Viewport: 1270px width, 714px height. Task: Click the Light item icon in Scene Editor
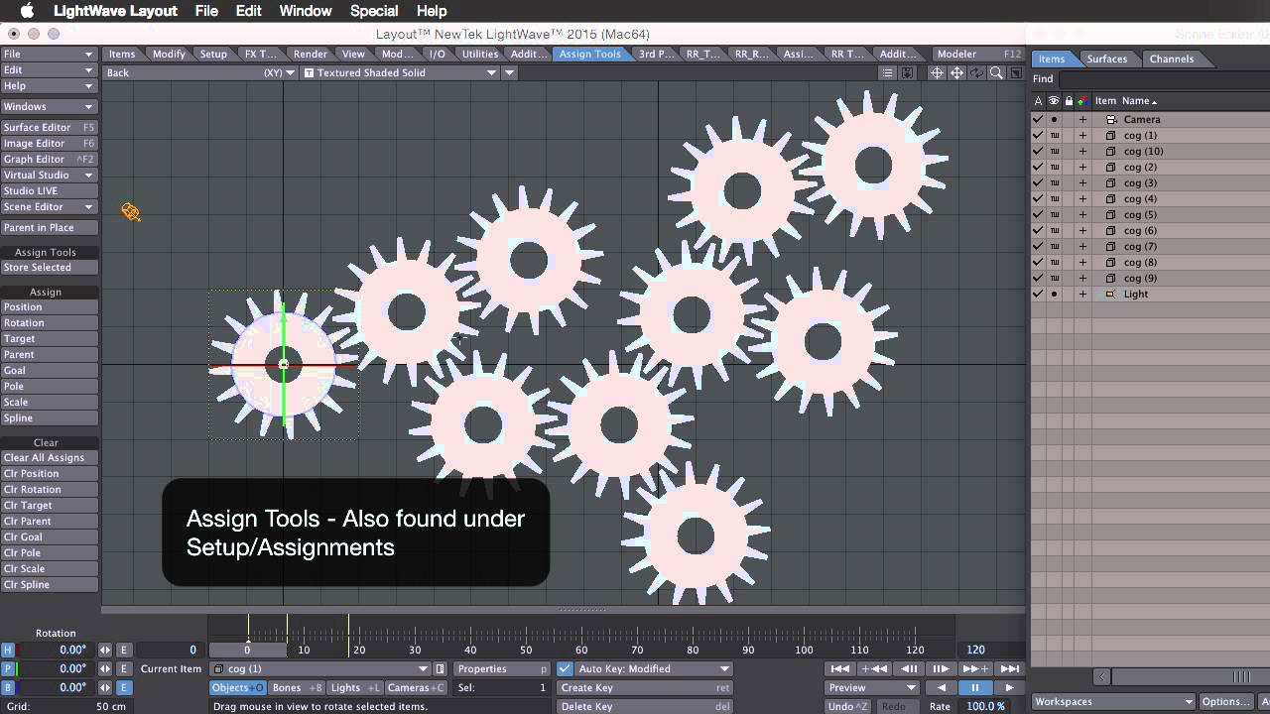(x=1111, y=294)
